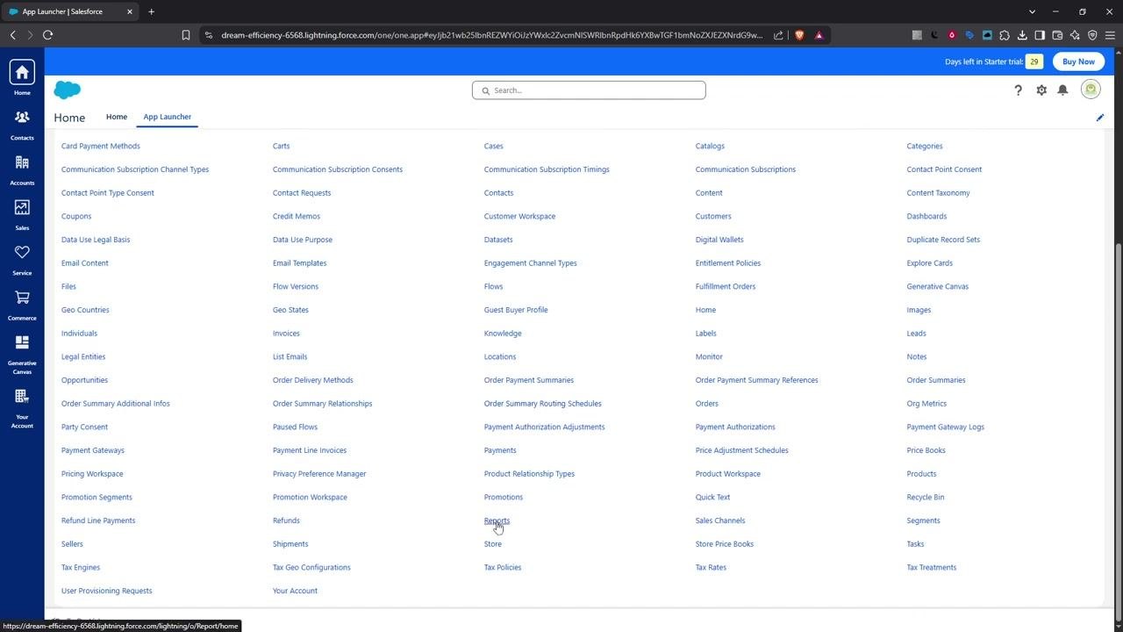Open the Digital Wallets link
The height and width of the screenshot is (632, 1123).
719,240
